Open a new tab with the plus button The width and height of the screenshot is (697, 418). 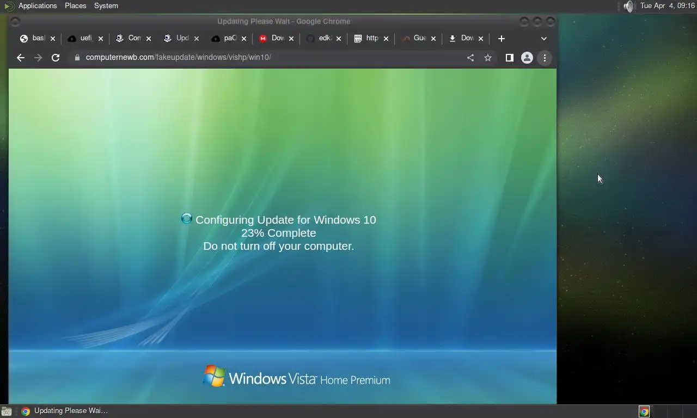pos(502,39)
